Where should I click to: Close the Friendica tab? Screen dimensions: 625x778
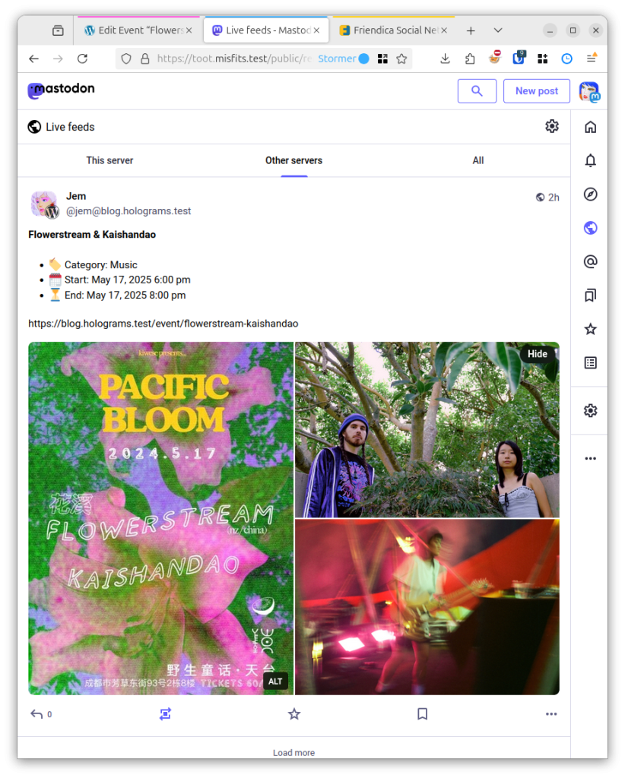[x=444, y=30]
